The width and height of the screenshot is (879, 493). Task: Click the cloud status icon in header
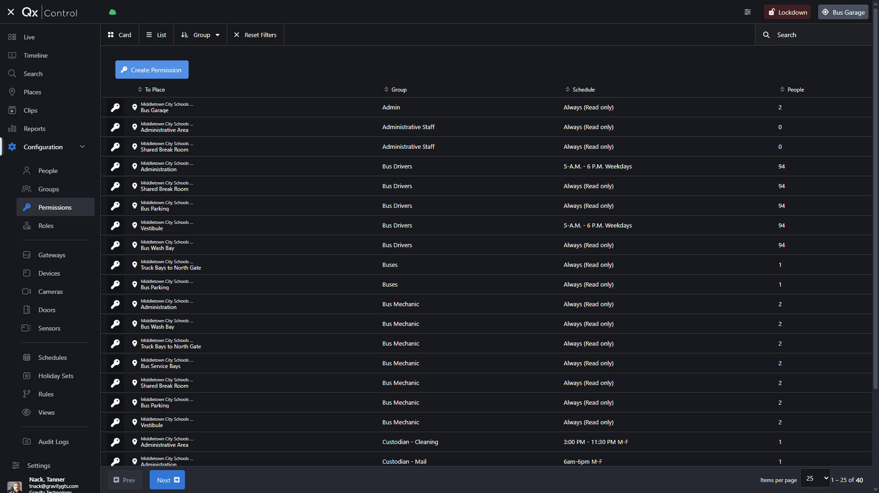[x=113, y=12]
